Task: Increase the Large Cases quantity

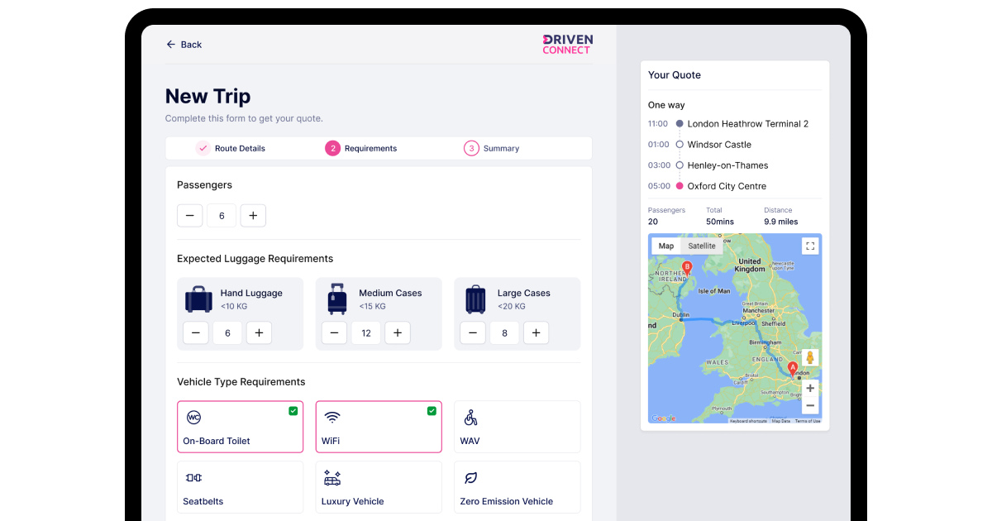Action: [x=536, y=333]
